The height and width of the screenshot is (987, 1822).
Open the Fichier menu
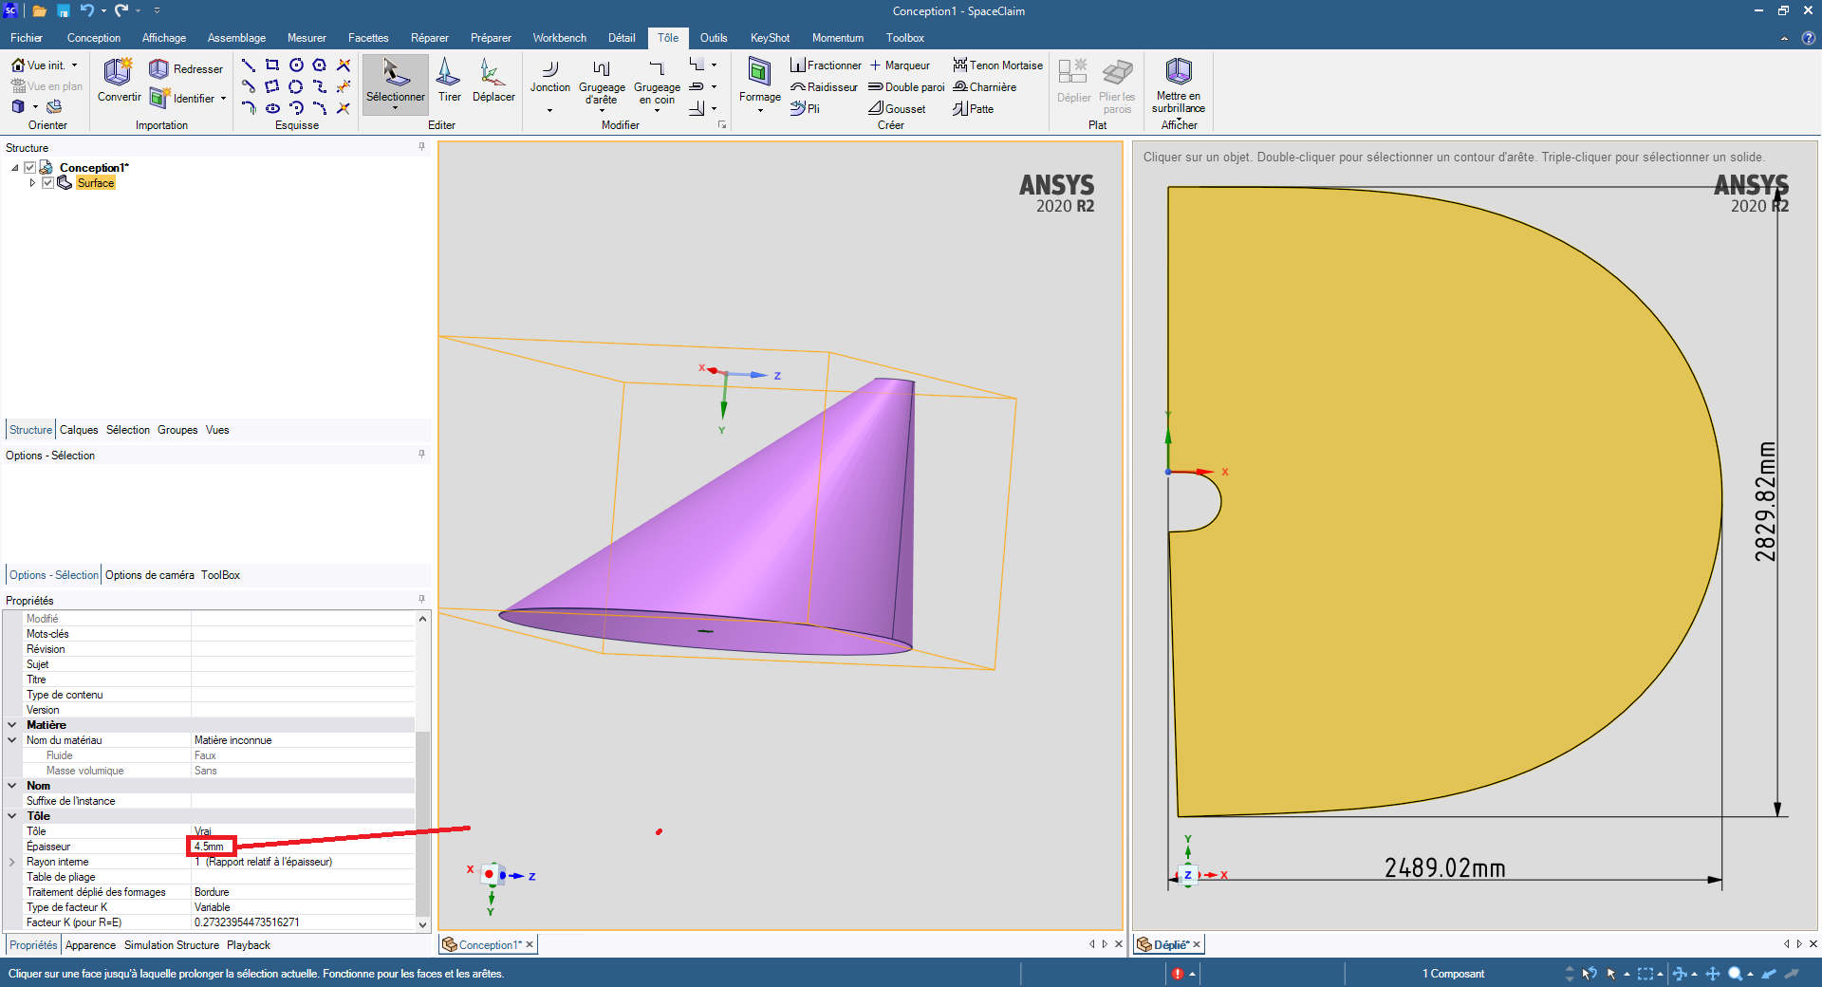[27, 38]
